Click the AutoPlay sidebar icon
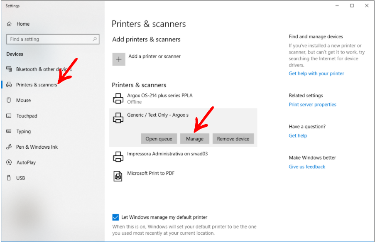 pos(9,162)
